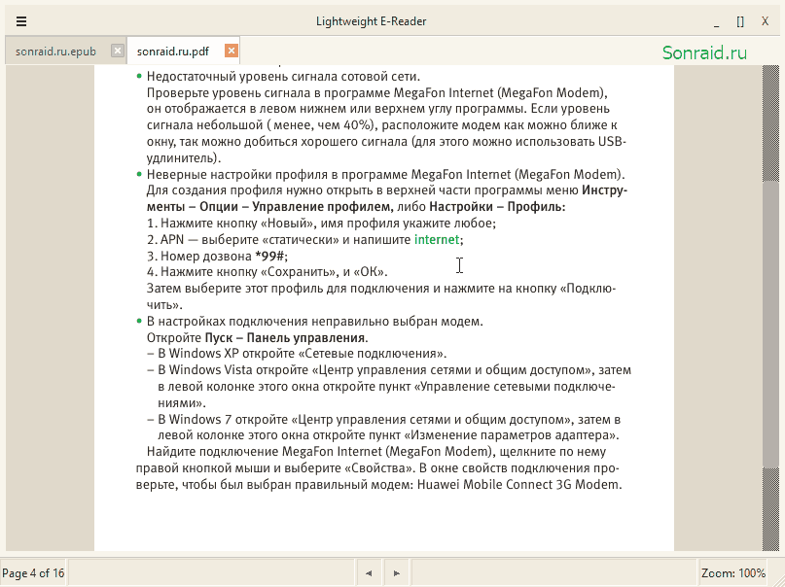Click the bold text 'Пуск – Панель управления'
Image resolution: width=785 pixels, height=587 pixels.
pos(285,337)
